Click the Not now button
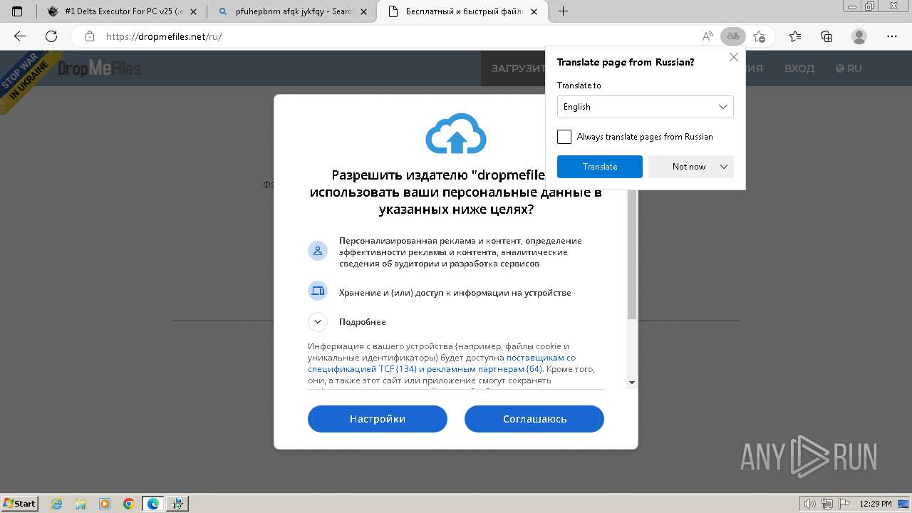The height and width of the screenshot is (513, 912). click(689, 167)
